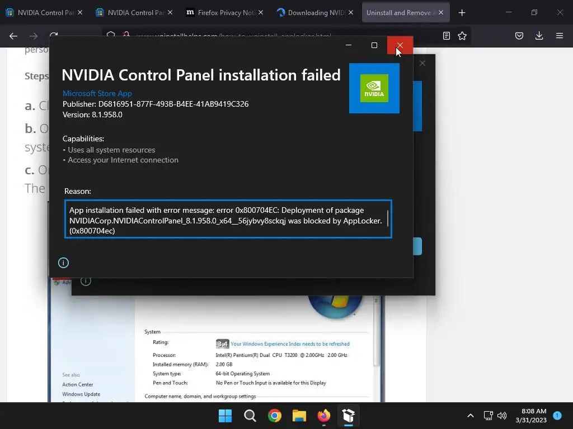
Task: Open File Explorer from the taskbar
Action: [299, 416]
